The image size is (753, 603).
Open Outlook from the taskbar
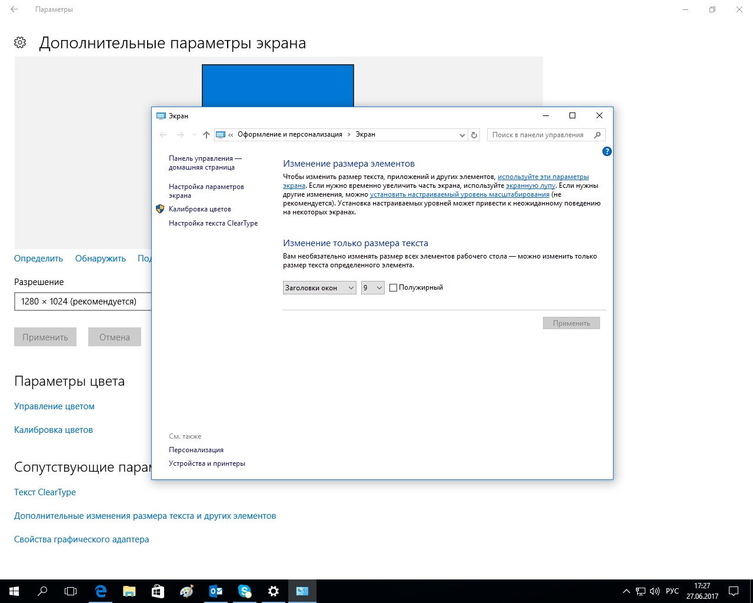click(216, 591)
